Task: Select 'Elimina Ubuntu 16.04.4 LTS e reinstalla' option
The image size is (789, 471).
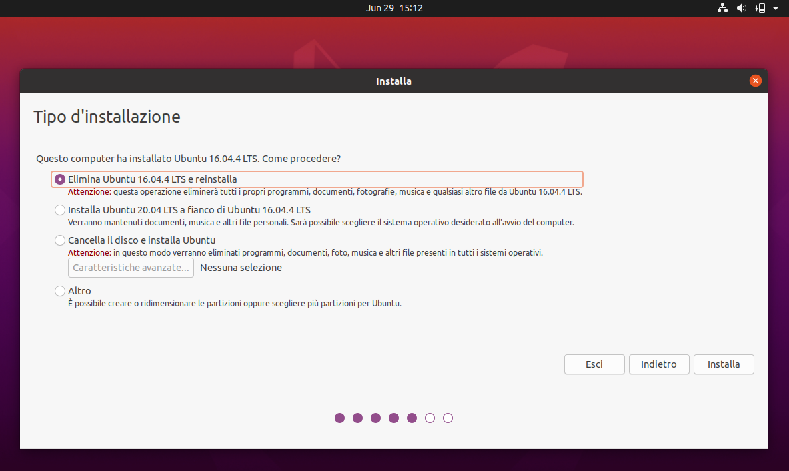Action: [x=60, y=179]
